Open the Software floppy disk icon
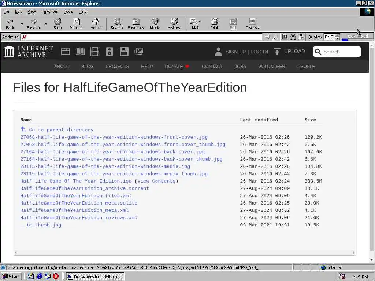375x281 pixels. pos(124,52)
